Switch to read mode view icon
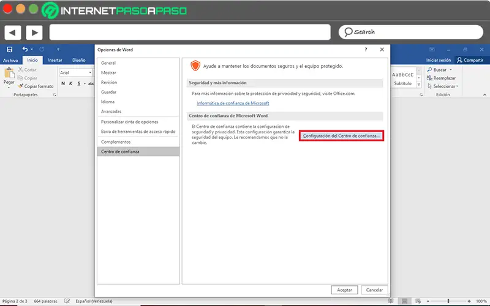The width and height of the screenshot is (490, 306). point(391,301)
